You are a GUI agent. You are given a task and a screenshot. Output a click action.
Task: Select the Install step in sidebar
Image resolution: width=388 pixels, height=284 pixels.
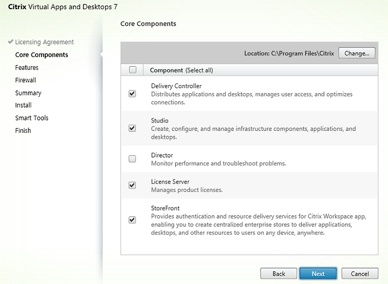[23, 105]
